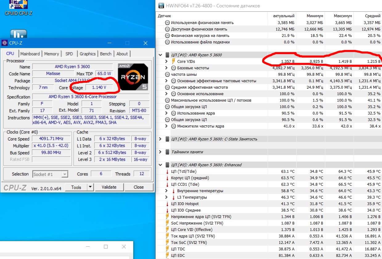This screenshot has width=382, height=259.
Task: Collapse the AMD Ryzen 5 3600: Enhanced group
Action: [160, 165]
